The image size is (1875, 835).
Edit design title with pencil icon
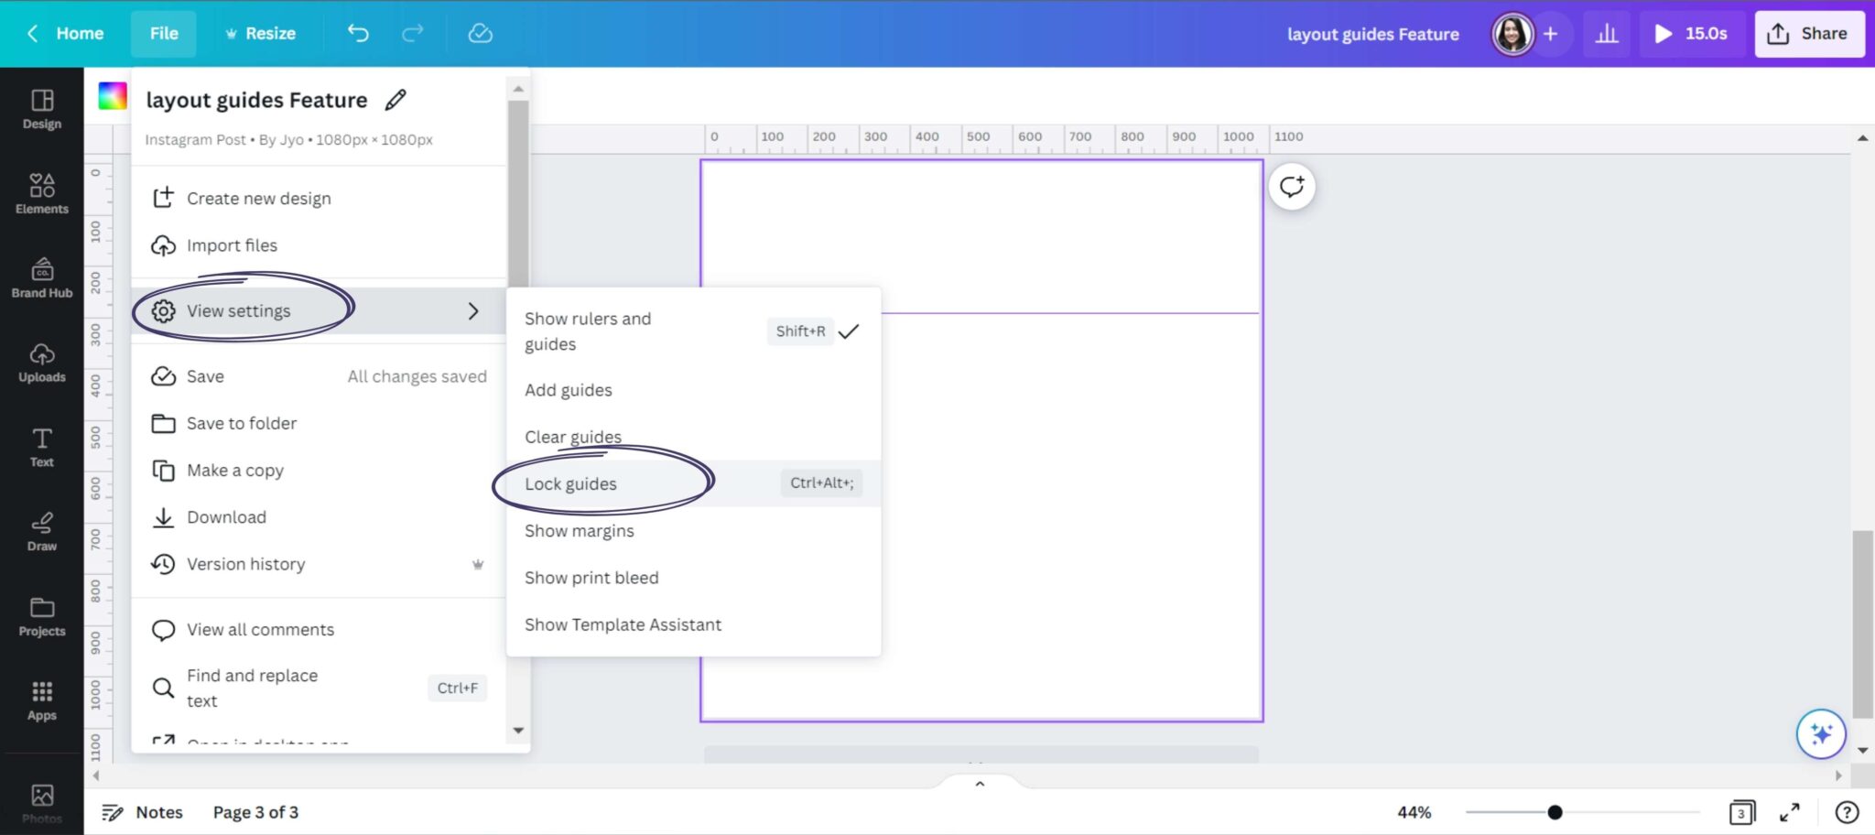coord(396,100)
